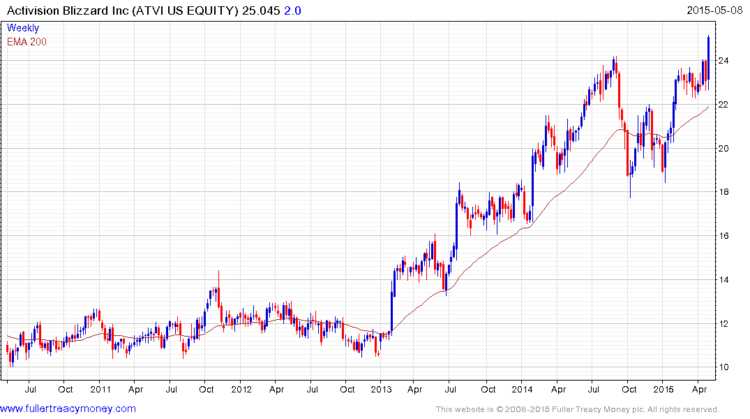Click the 2011 year axis label
Screen dimensions: 750x419
[100, 389]
